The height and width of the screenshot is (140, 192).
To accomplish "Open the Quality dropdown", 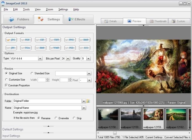I will [88, 59].
